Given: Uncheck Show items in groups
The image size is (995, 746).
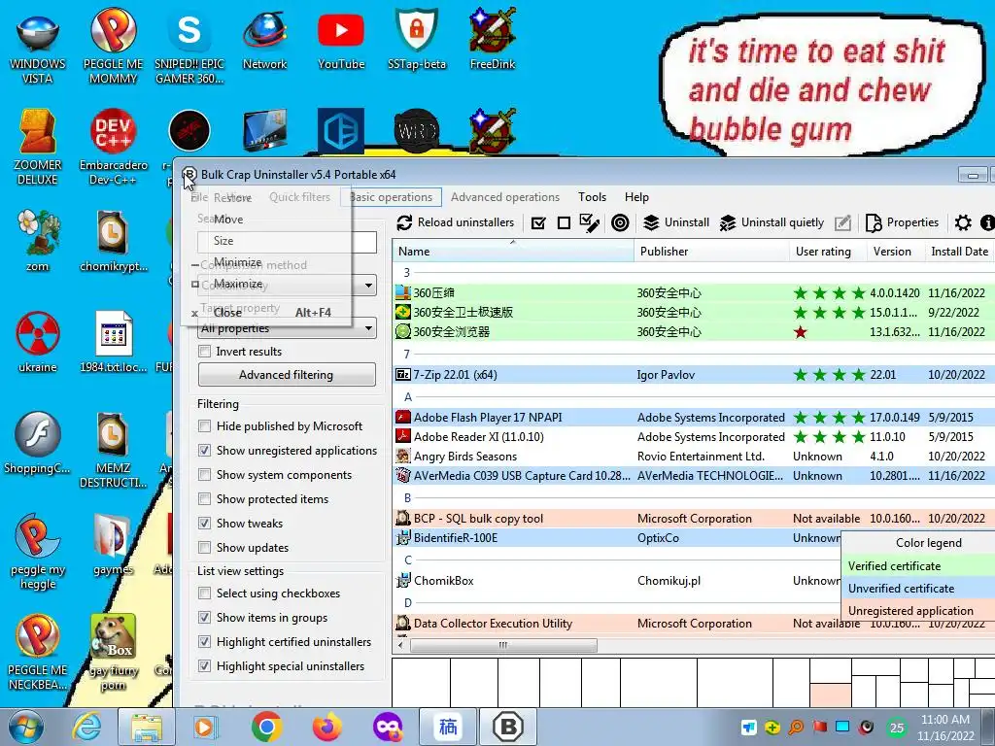Looking at the screenshot, I should coord(204,617).
